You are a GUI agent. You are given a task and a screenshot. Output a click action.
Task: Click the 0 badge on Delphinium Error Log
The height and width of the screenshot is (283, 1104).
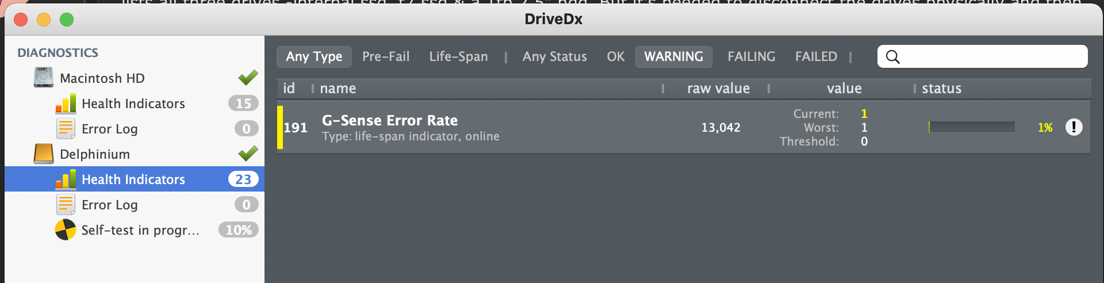(246, 205)
